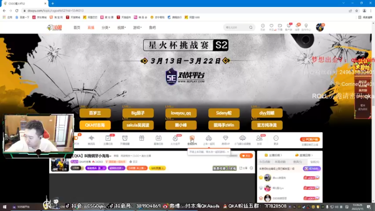
Task: Switch to the 钻粉 tab
Action: coord(315,162)
